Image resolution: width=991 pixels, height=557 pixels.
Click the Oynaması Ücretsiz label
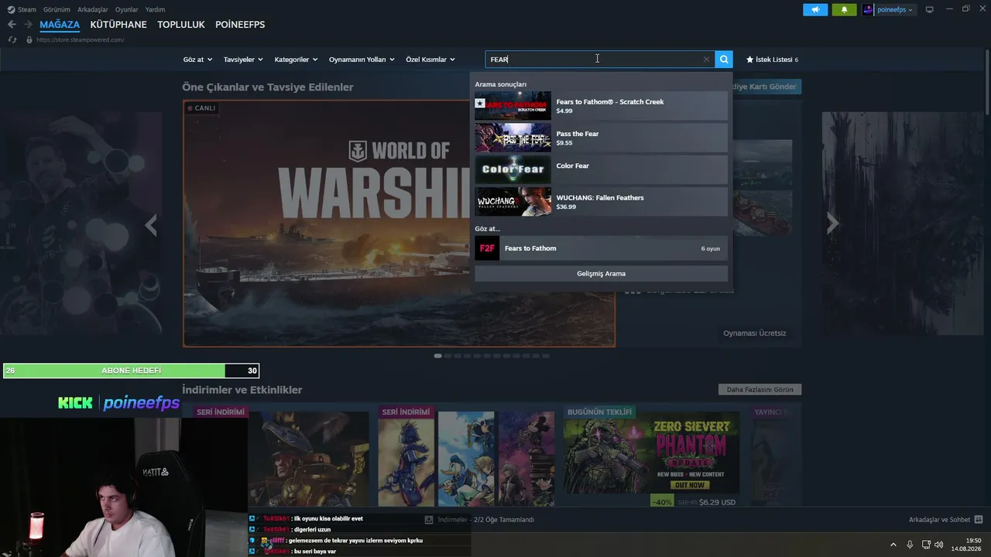tap(755, 333)
